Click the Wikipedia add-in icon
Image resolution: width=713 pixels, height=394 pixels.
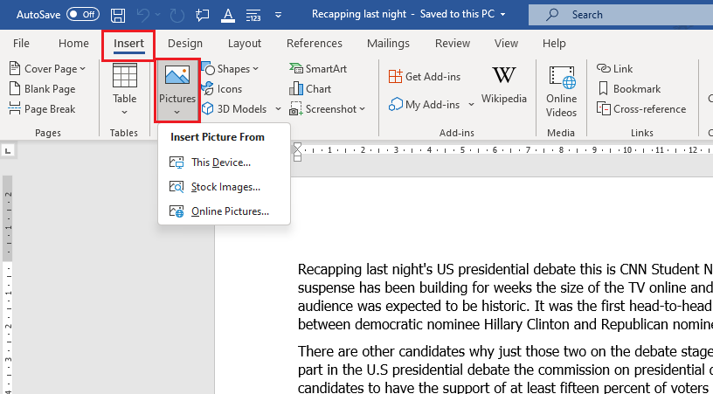[x=504, y=75]
